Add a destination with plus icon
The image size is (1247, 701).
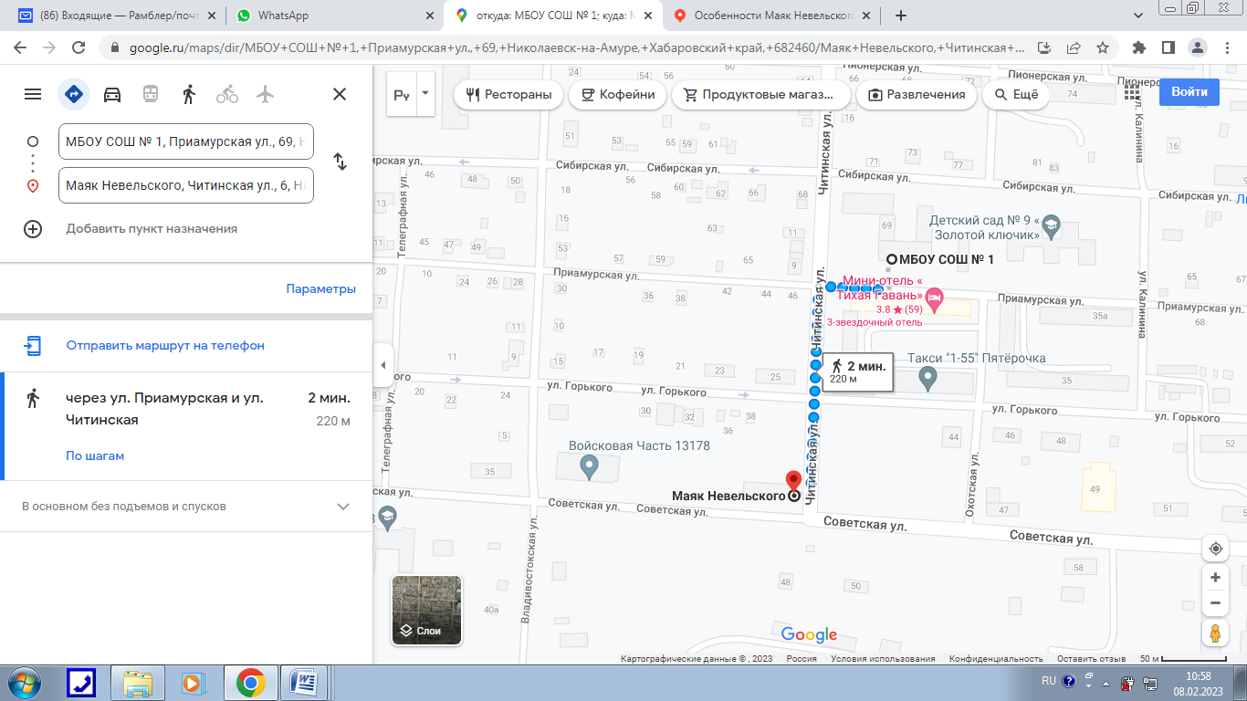click(x=33, y=229)
